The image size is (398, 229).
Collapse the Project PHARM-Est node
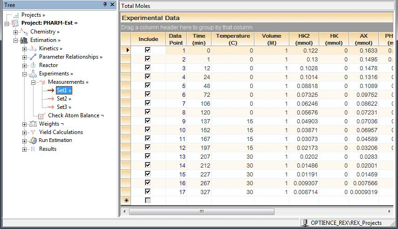7,24
